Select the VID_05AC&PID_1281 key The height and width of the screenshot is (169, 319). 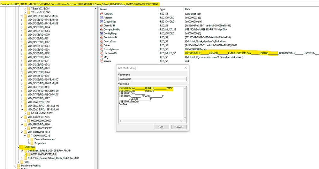39,102
